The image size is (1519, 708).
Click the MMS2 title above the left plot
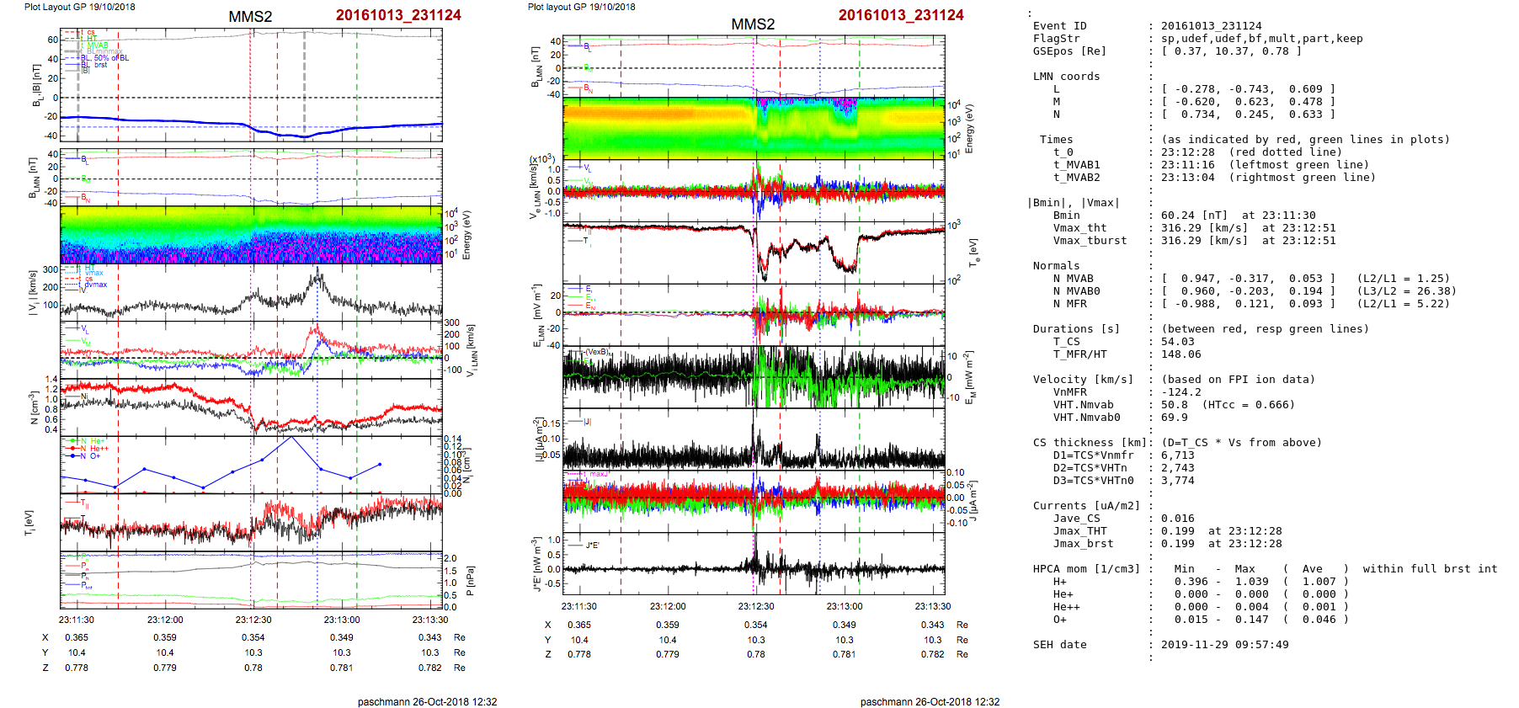click(x=250, y=17)
